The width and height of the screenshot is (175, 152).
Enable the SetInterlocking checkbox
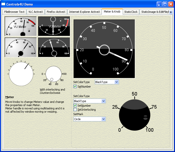[75, 110]
